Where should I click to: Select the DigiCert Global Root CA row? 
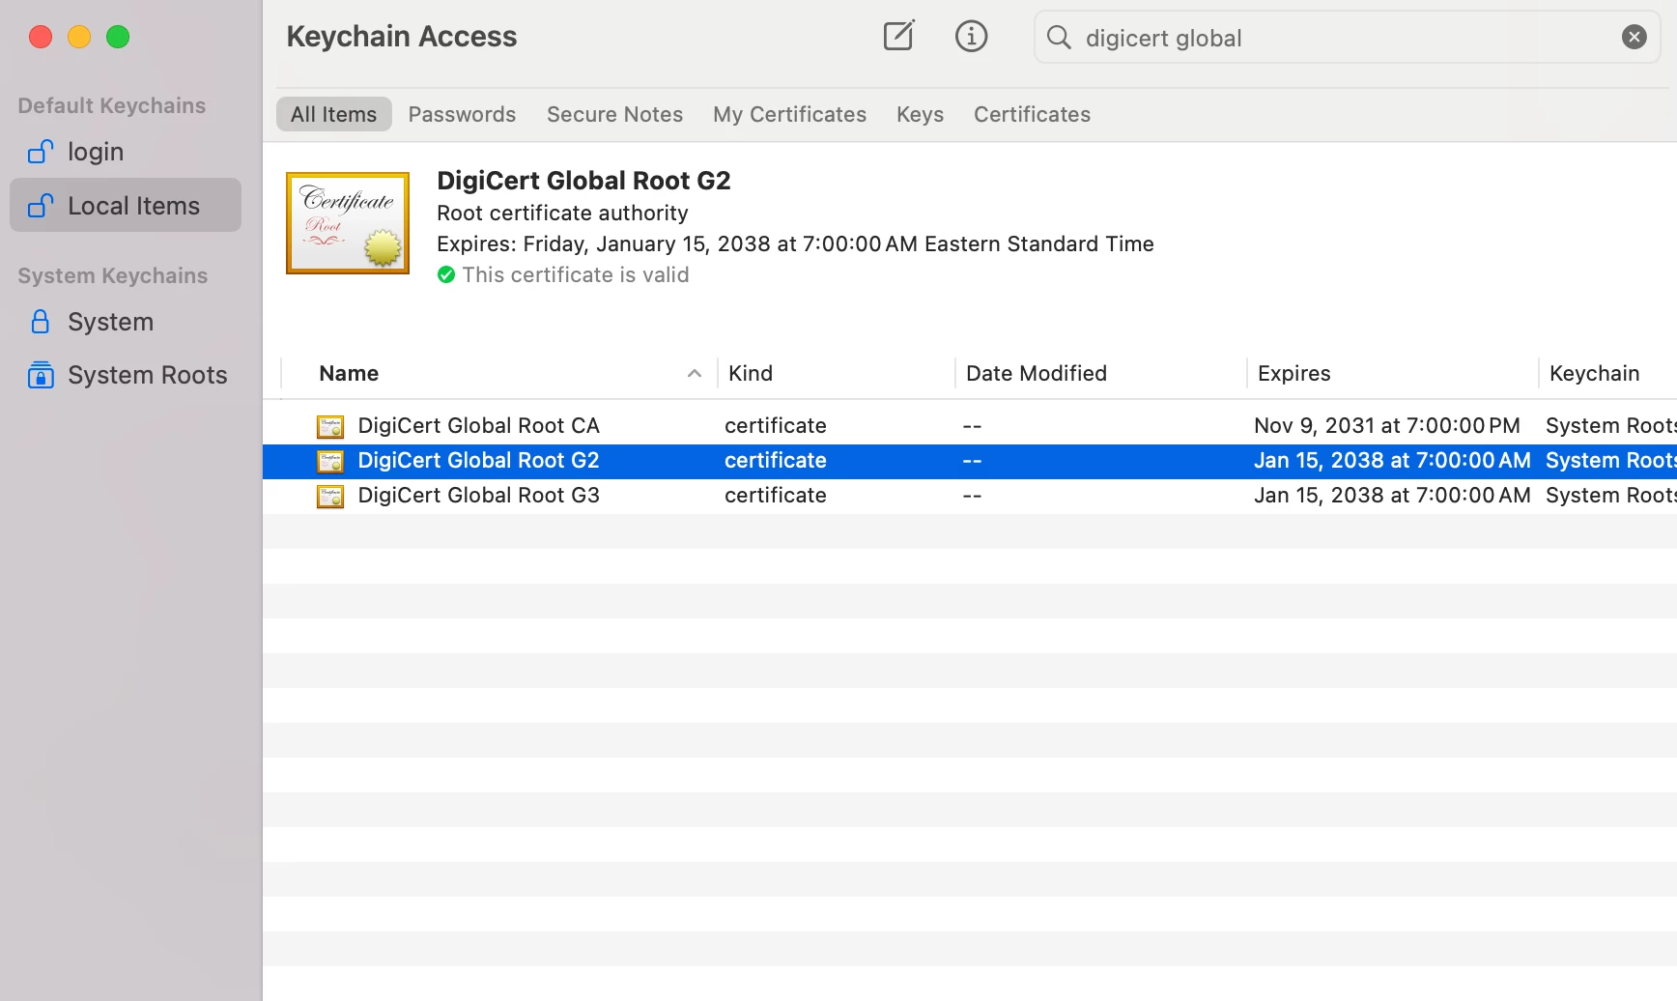tap(970, 426)
